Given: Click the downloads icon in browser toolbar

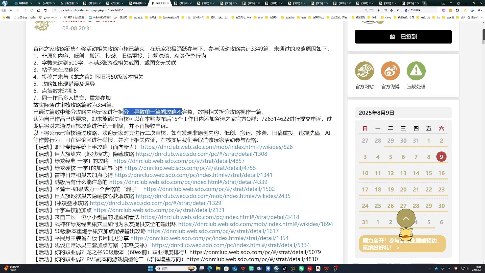Looking at the screenshot, I should [x=472, y=10].
